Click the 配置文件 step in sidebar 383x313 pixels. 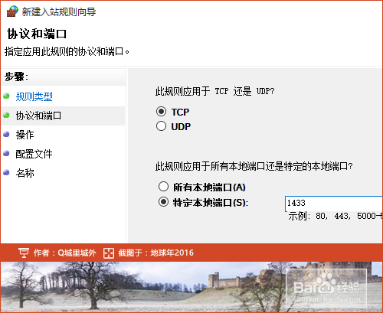click(x=34, y=154)
